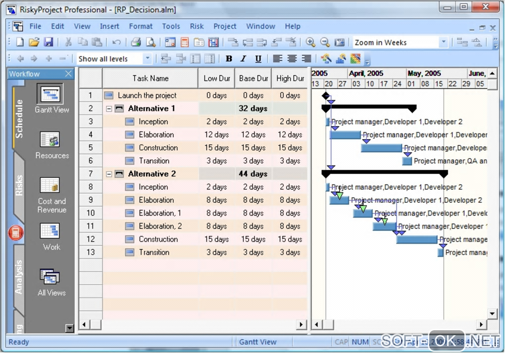Open the Resources view icon
The image size is (505, 353).
(x=50, y=140)
